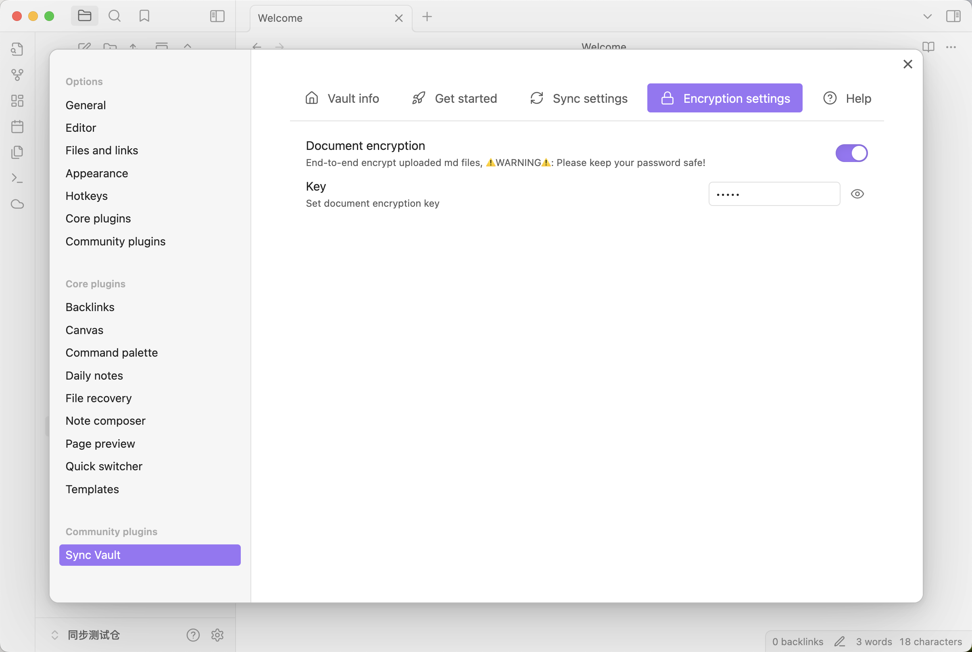The width and height of the screenshot is (972, 652).
Task: Open the graph view ribbon icon
Action: tap(17, 75)
